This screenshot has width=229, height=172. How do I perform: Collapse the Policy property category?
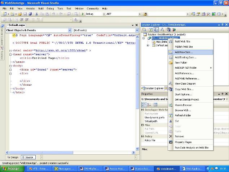tap(142, 136)
